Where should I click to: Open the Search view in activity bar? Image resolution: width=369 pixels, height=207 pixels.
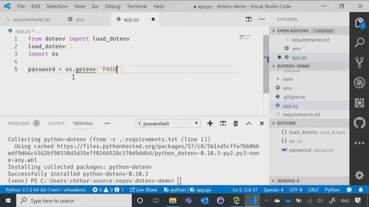[359, 43]
